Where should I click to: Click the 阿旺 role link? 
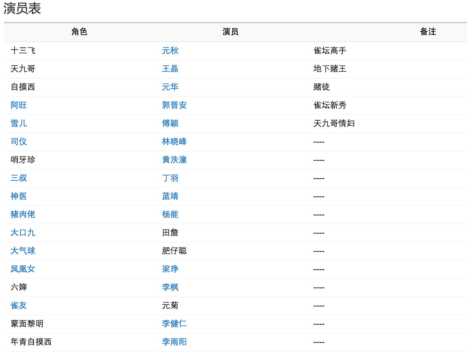point(18,105)
